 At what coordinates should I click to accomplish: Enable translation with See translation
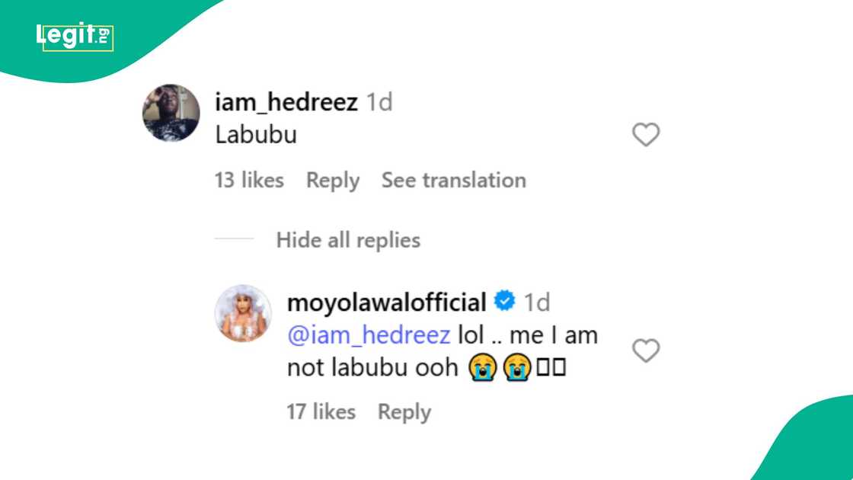(454, 180)
